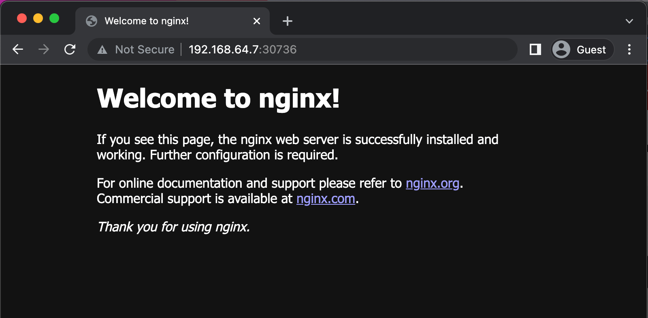Click the Guest profile avatar icon
648x318 pixels.
click(561, 49)
